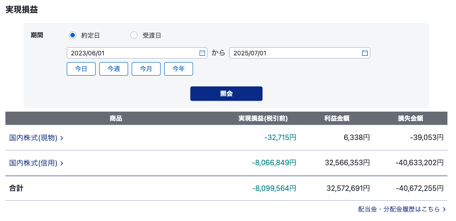Select the 約定日 radio button
Screen dimensions: 456x221
click(x=73, y=36)
